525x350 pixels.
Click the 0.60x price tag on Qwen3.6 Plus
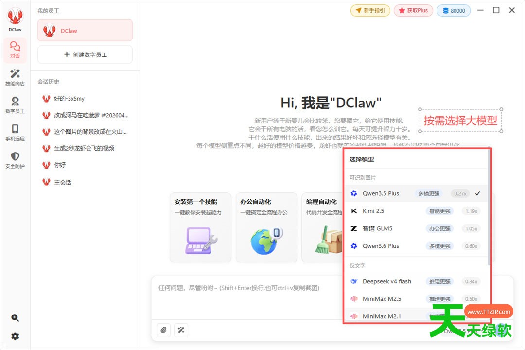471,246
